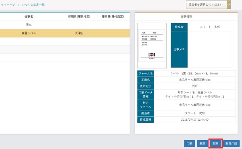Image resolution: width=242 pixels, height=149 pixels.
Task: Click the 仕事名 column header
Action: (x=29, y=17)
